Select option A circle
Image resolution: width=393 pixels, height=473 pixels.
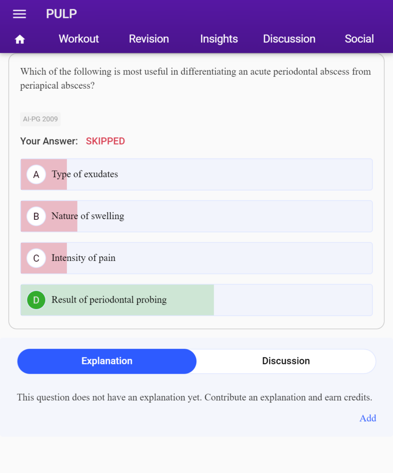pos(36,174)
